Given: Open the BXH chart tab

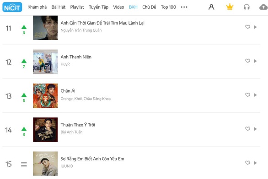Looking at the screenshot, I should point(133,7).
